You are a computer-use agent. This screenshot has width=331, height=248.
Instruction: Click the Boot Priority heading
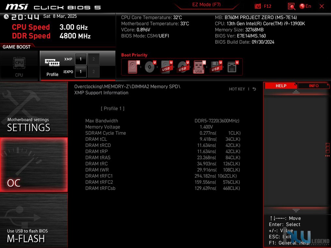tap(134, 55)
